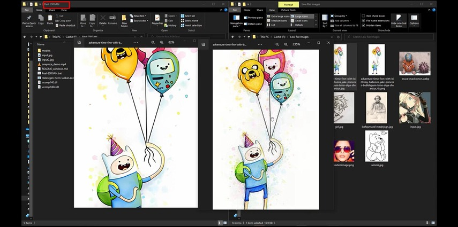Open the Sort by dropdown

tap(325, 21)
